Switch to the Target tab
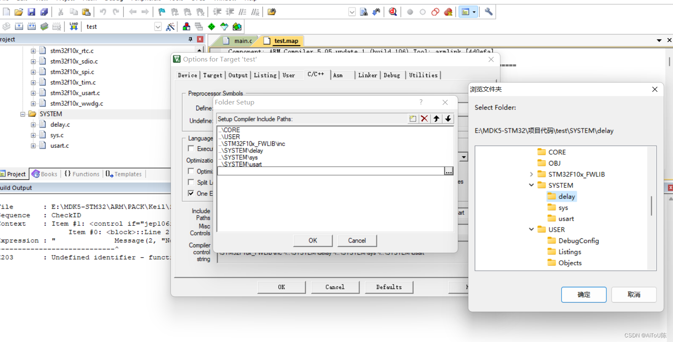Screen dimensions: 673x342 click(x=213, y=75)
